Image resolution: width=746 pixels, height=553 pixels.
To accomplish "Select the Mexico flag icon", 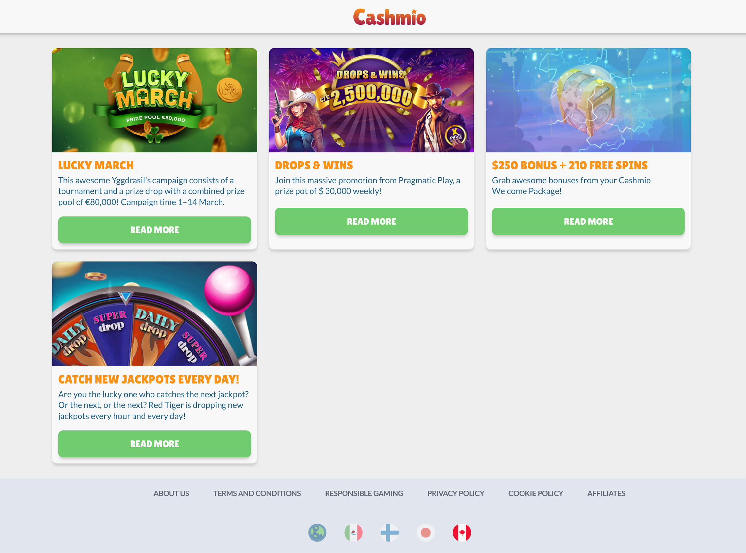I will (x=353, y=532).
